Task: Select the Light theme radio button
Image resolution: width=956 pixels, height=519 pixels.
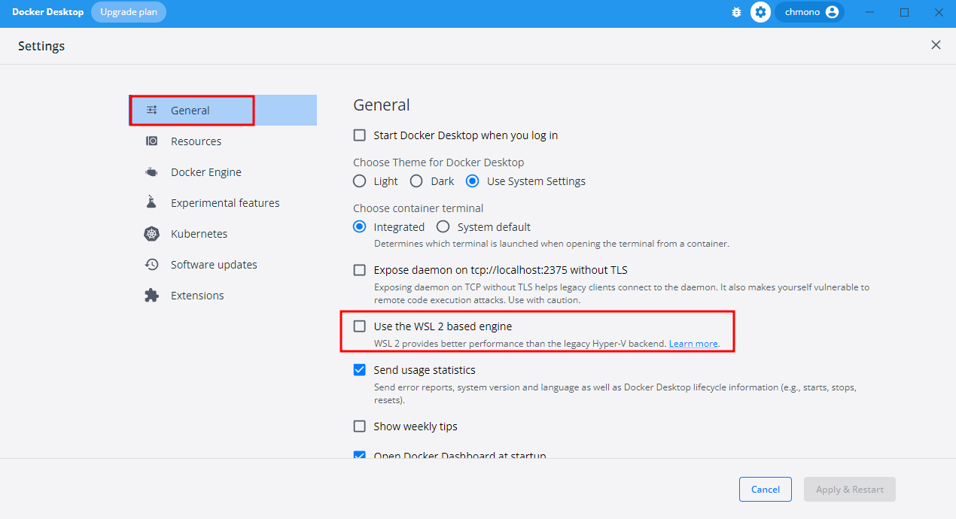Action: [360, 181]
